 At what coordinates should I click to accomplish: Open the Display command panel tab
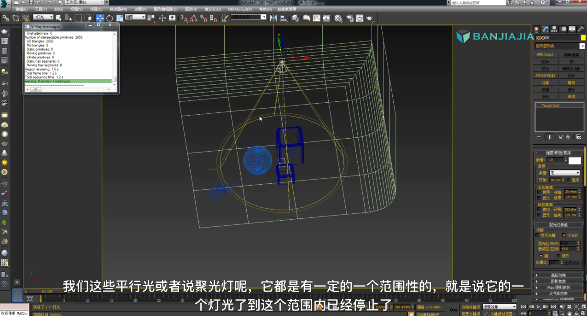point(572,29)
